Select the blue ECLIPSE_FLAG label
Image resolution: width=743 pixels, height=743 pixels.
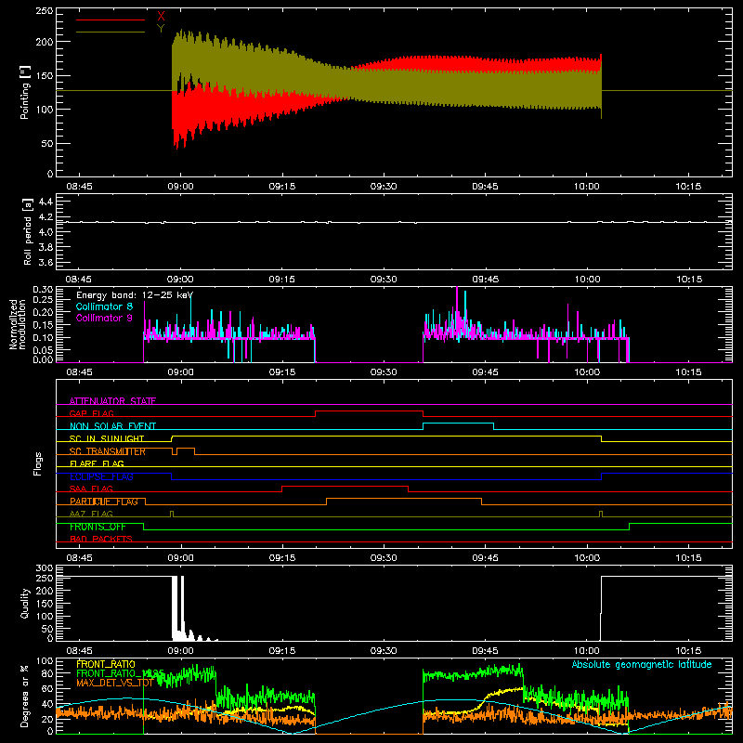tap(101, 476)
